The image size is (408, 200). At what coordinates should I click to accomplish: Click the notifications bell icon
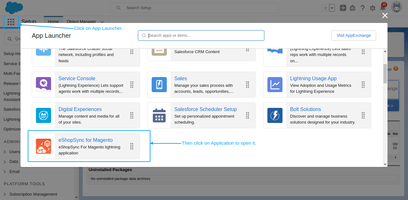pyautogui.click(x=383, y=8)
